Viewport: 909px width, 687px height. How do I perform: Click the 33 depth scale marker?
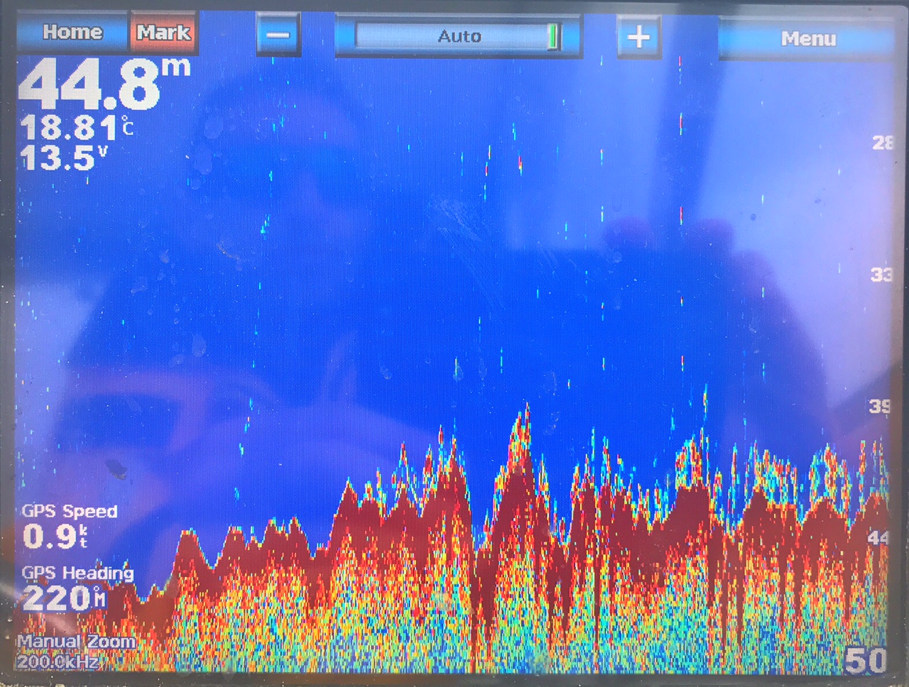(881, 274)
